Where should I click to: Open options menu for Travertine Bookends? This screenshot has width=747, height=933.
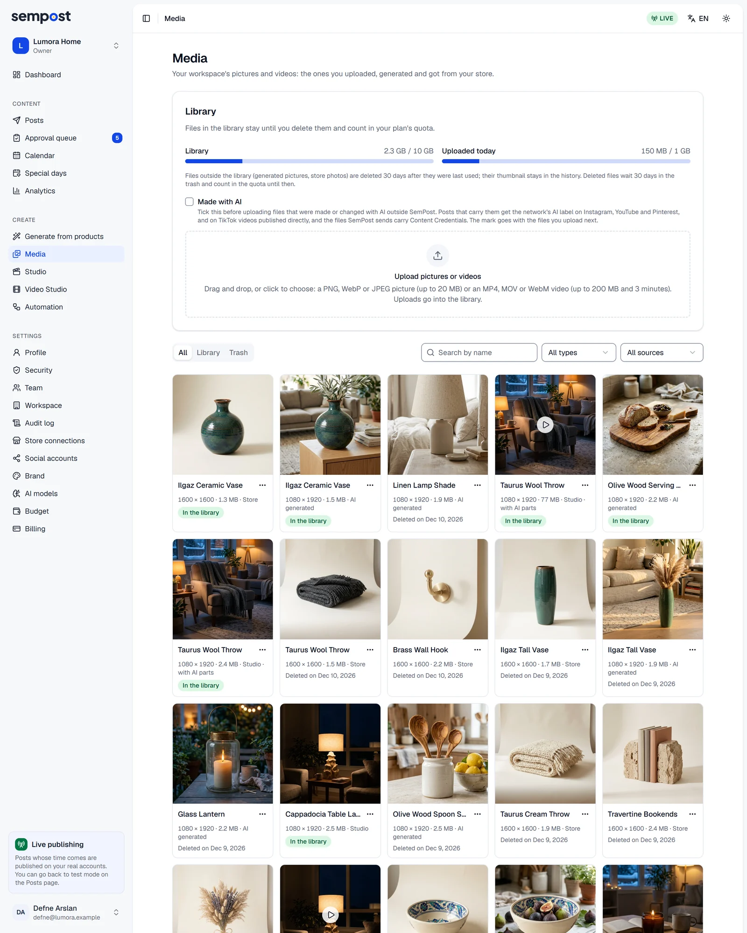point(692,814)
